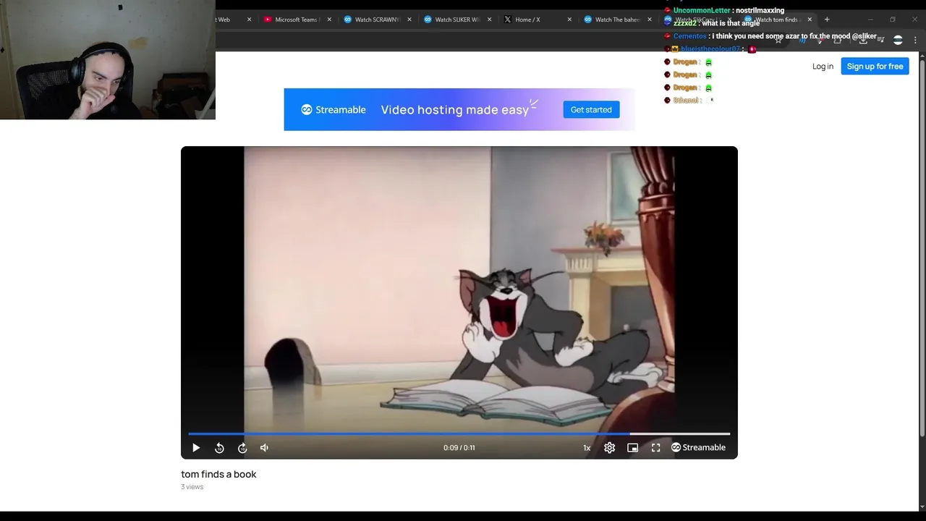This screenshot has width=926, height=521.
Task: Skip forward with the forward-skip icon
Action: pyautogui.click(x=242, y=448)
